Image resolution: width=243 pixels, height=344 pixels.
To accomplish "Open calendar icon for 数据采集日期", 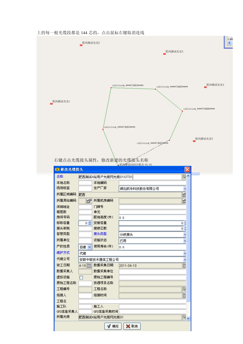I will point(184,266).
